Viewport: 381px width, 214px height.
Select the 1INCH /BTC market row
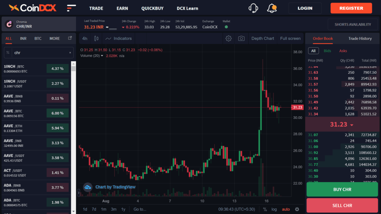[36, 69]
